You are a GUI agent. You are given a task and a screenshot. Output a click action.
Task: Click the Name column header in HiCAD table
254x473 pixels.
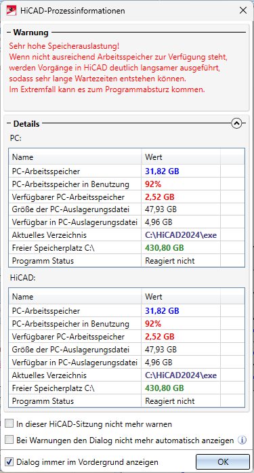pos(75,297)
